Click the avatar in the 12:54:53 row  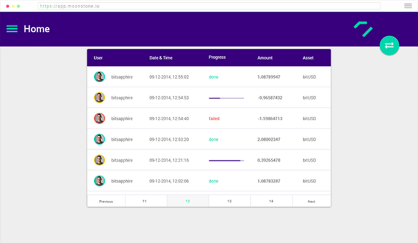tap(99, 97)
